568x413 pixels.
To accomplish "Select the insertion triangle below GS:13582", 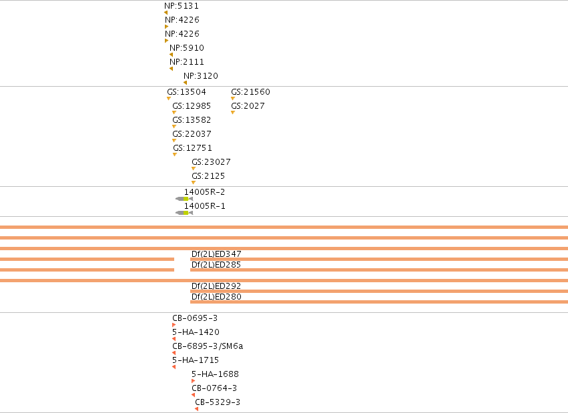I will coord(174,127).
